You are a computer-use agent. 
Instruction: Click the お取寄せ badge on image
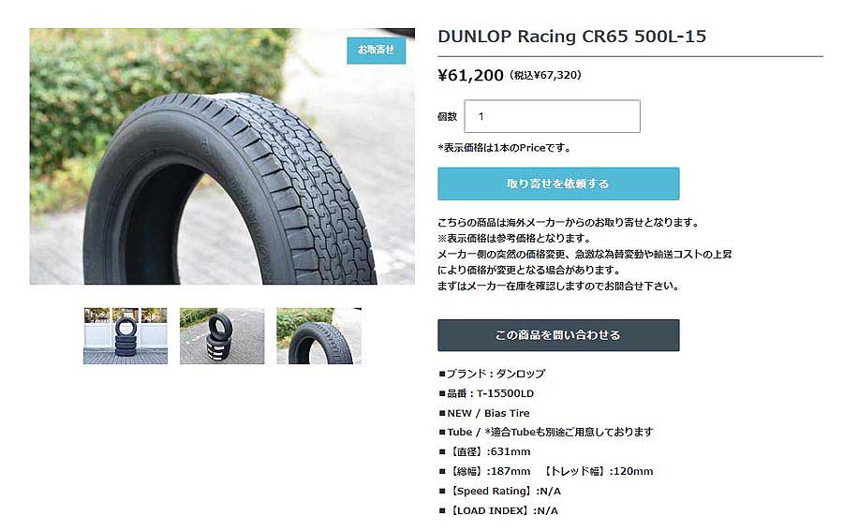pyautogui.click(x=376, y=50)
